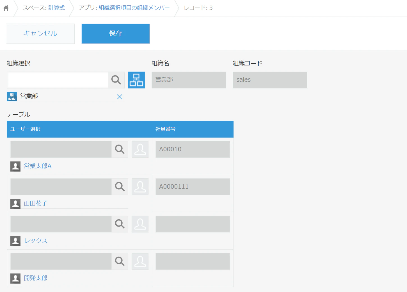The height and width of the screenshot is (292, 407).
Task: Cancel editing with キャンセル button
Action: tap(40, 34)
